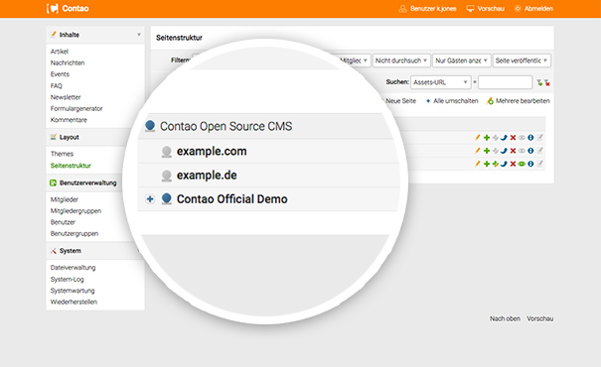Toggle grey eye visibility in first row

(x=522, y=138)
